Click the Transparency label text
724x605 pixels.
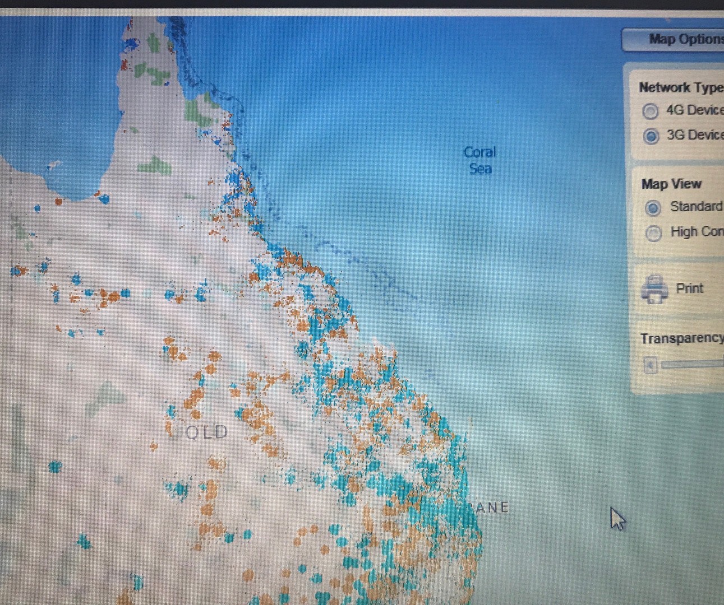681,338
